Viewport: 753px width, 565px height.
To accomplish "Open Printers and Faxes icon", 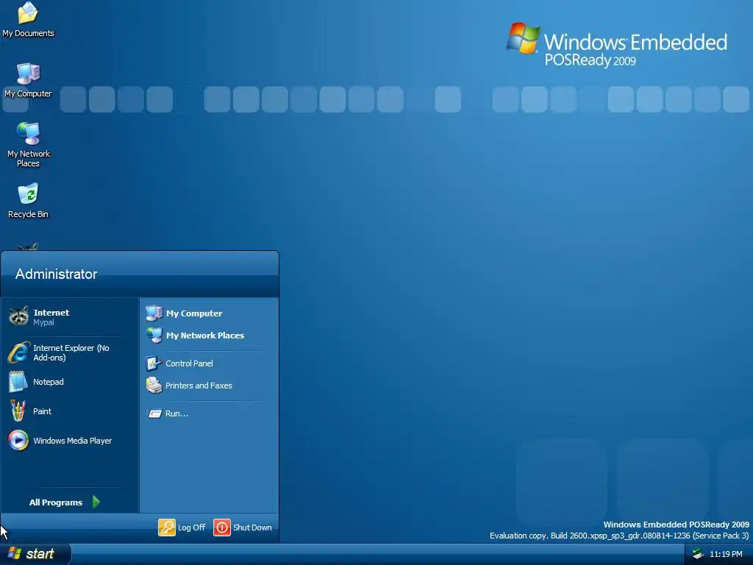I will [154, 385].
